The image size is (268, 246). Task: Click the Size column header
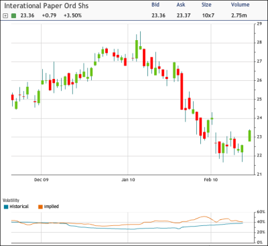pyautogui.click(x=206, y=5)
